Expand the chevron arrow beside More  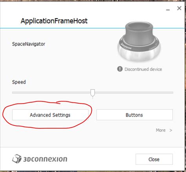tap(171, 130)
